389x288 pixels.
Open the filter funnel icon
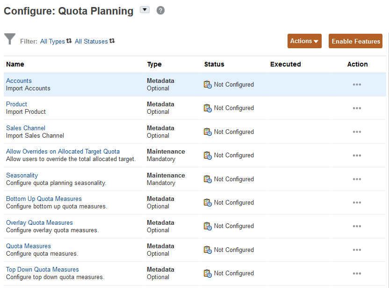10,39
